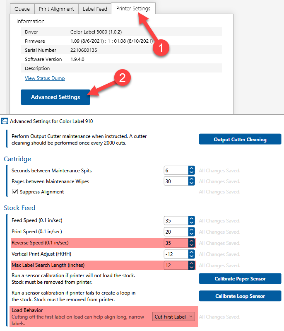Run Calibrate Loop Sensor
This screenshot has height=331, width=284.
point(240,296)
